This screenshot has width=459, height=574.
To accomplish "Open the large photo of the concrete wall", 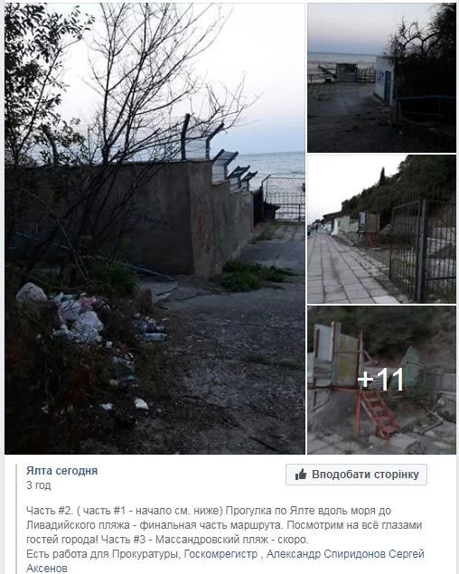I will (x=155, y=229).
